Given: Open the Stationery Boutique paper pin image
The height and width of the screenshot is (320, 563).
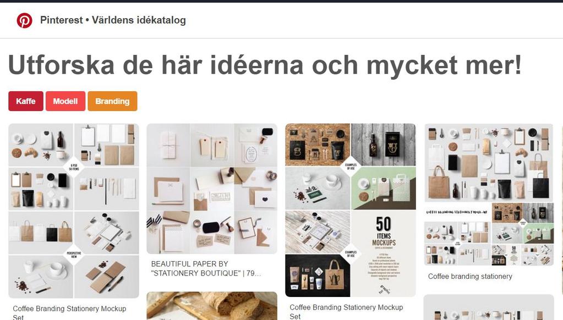Looking at the screenshot, I should [x=212, y=189].
